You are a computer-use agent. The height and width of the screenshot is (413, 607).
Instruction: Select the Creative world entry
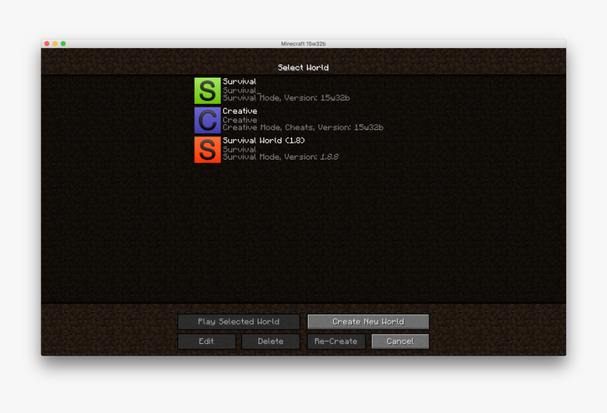(x=282, y=119)
